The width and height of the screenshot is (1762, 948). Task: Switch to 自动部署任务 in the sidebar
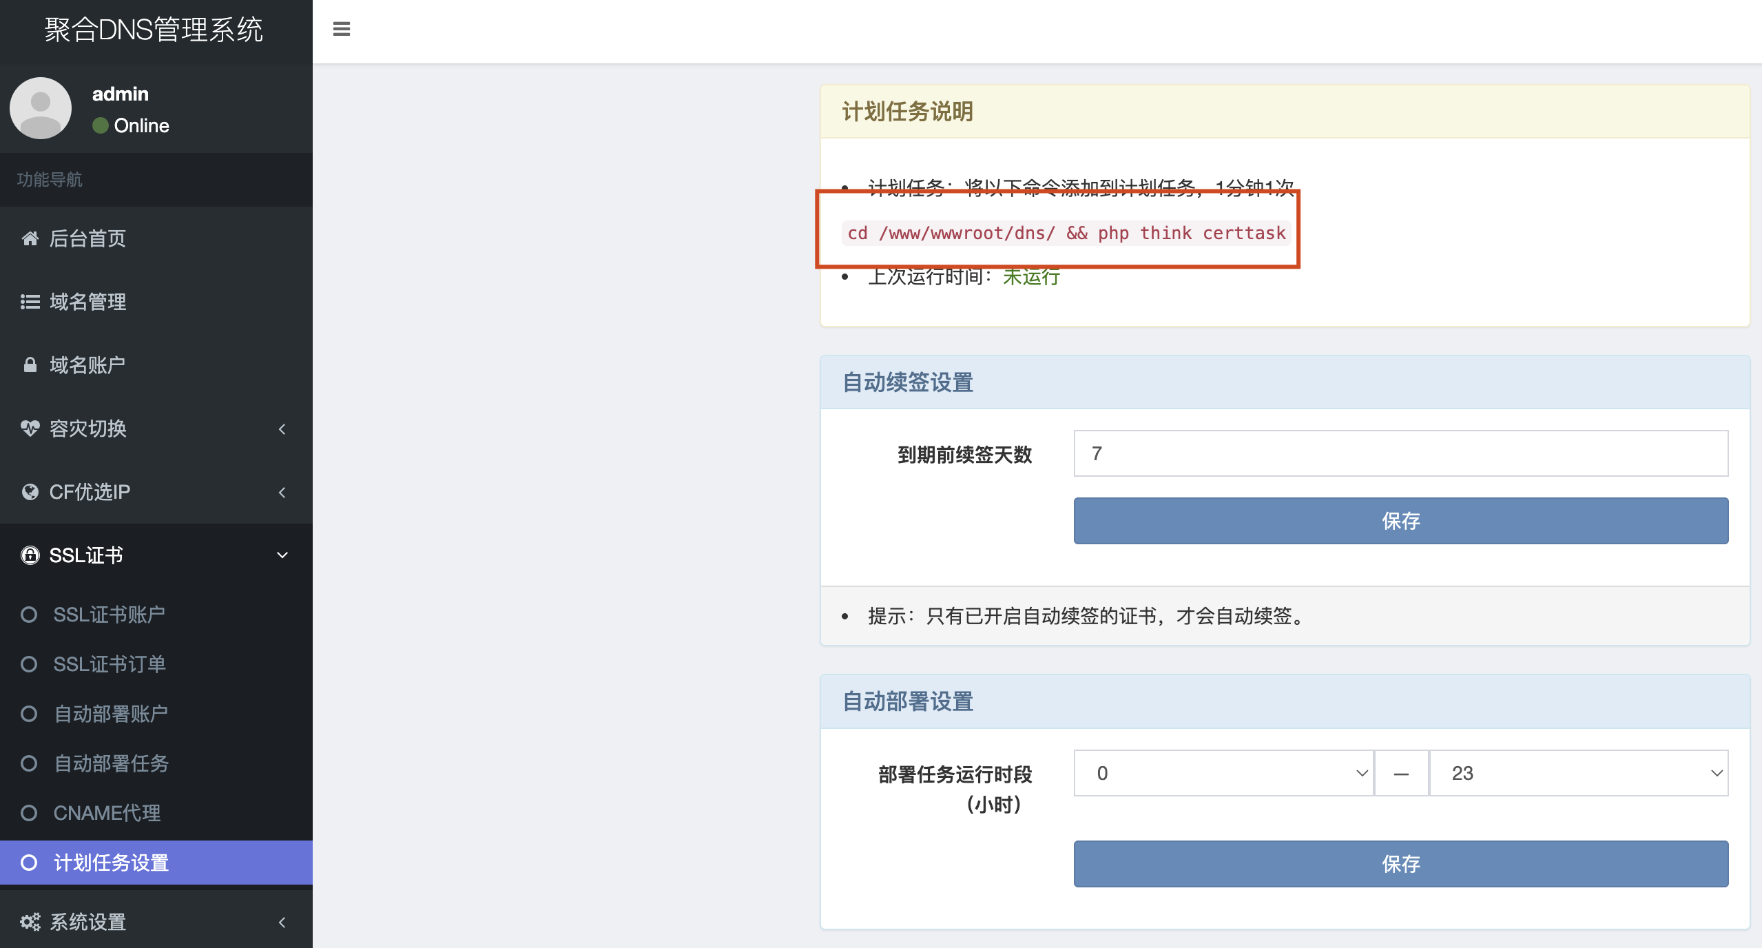pos(111,763)
